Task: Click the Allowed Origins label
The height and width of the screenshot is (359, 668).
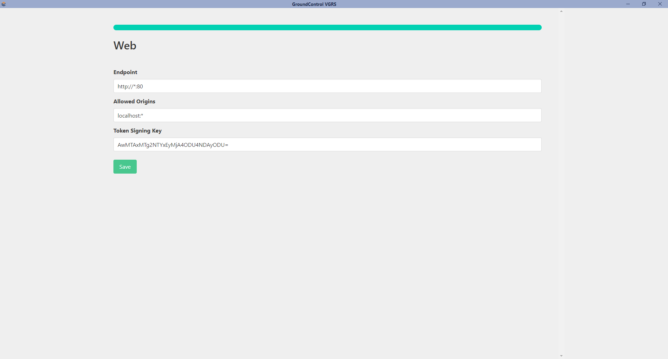Action: click(x=134, y=102)
